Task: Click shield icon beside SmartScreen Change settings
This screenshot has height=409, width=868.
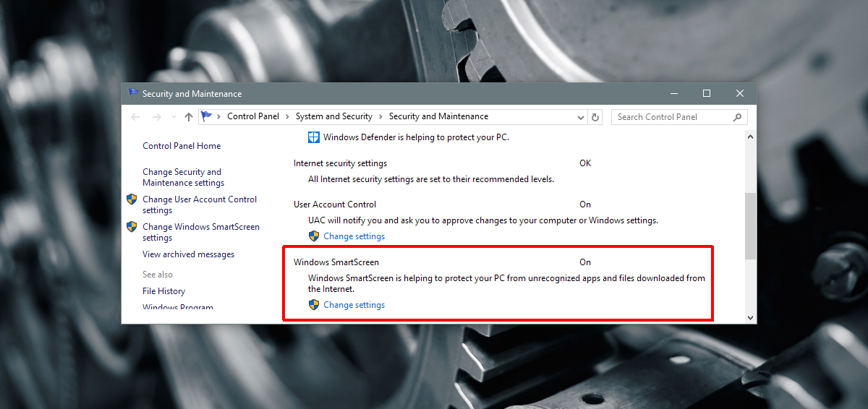Action: (314, 305)
